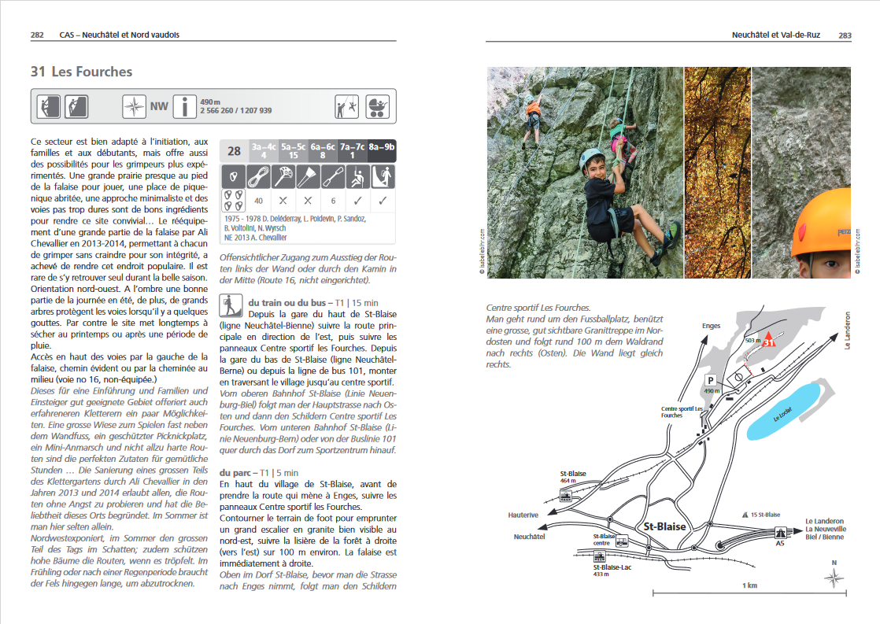This screenshot has height=624, width=880.
Task: Click page number '283'
Action: (x=845, y=35)
